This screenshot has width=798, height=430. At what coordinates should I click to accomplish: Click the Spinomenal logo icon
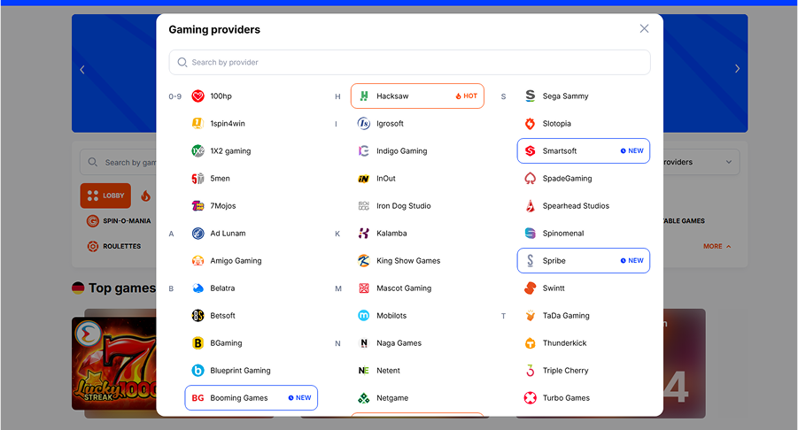(531, 234)
